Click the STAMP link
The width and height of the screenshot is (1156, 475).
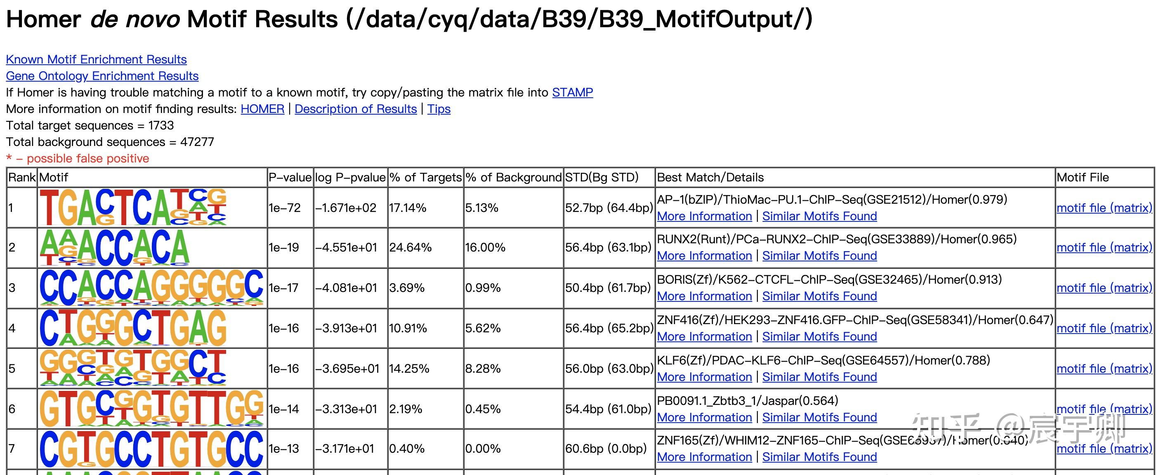(572, 92)
